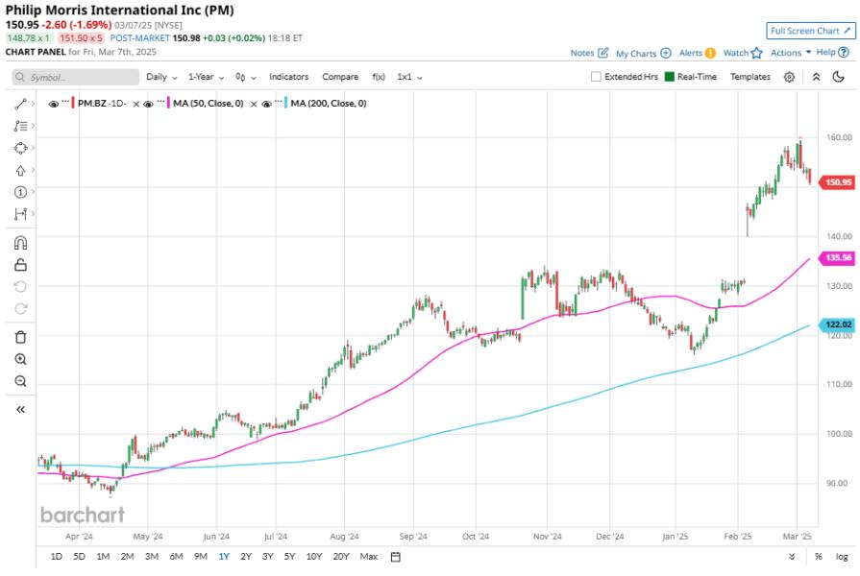Select the numbered annotation tool
The width and height of the screenshot is (860, 576).
click(20, 192)
